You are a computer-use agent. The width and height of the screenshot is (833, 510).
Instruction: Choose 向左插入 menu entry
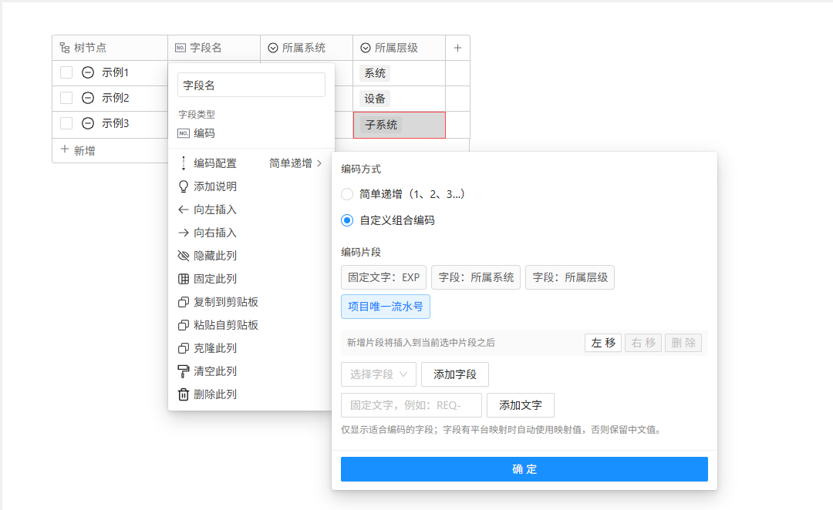click(x=251, y=210)
